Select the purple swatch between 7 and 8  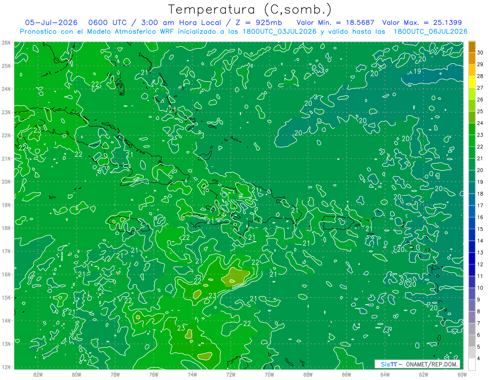472,317
